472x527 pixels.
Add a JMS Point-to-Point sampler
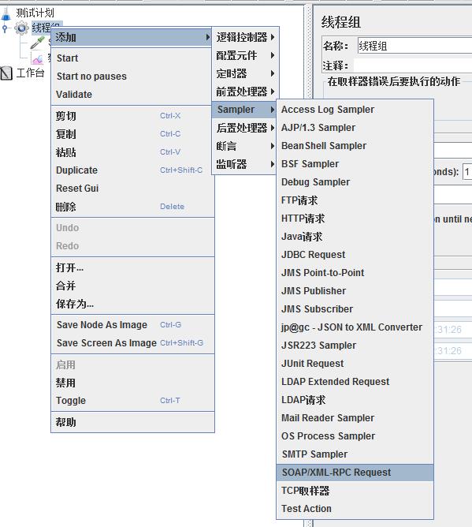(355, 273)
